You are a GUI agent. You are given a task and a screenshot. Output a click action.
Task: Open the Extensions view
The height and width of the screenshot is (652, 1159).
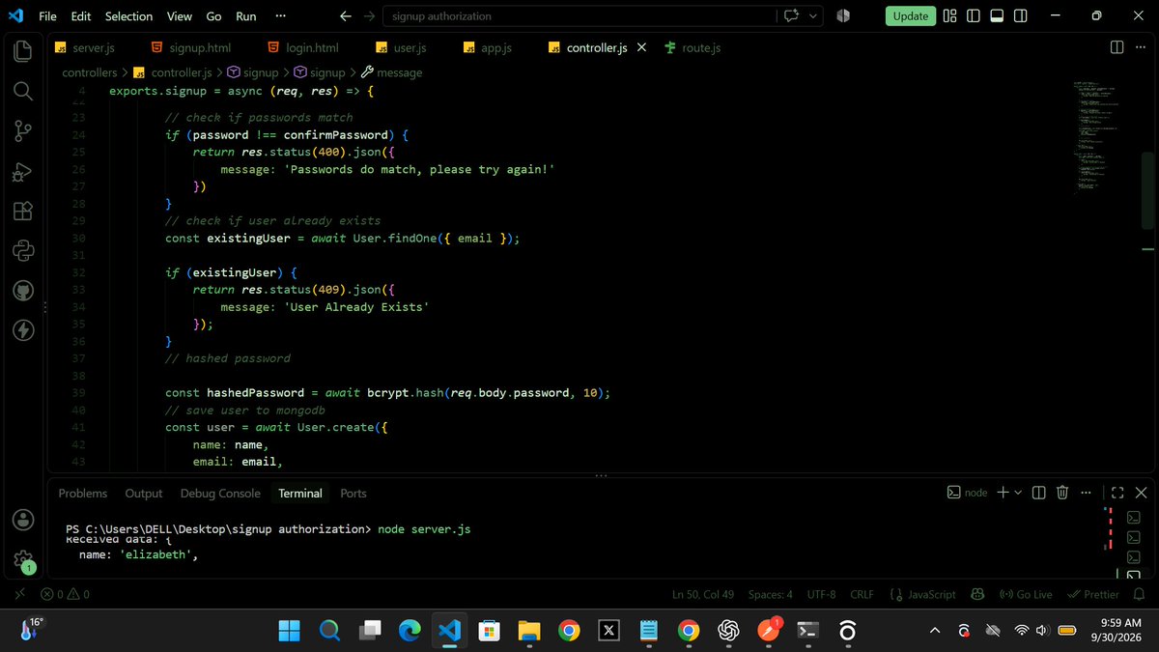tap(23, 212)
